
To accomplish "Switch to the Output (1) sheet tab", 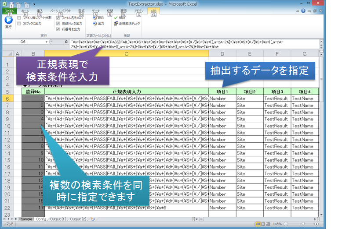I will (58, 219).
